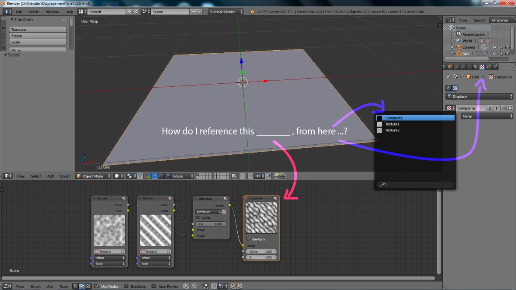Open the Object Constraints tab (chain icon)

tap(457, 67)
